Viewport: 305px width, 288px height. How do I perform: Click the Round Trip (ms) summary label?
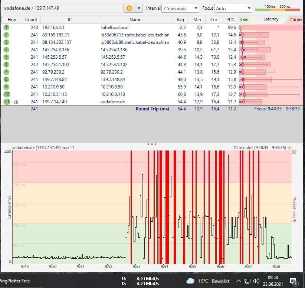[152, 109]
